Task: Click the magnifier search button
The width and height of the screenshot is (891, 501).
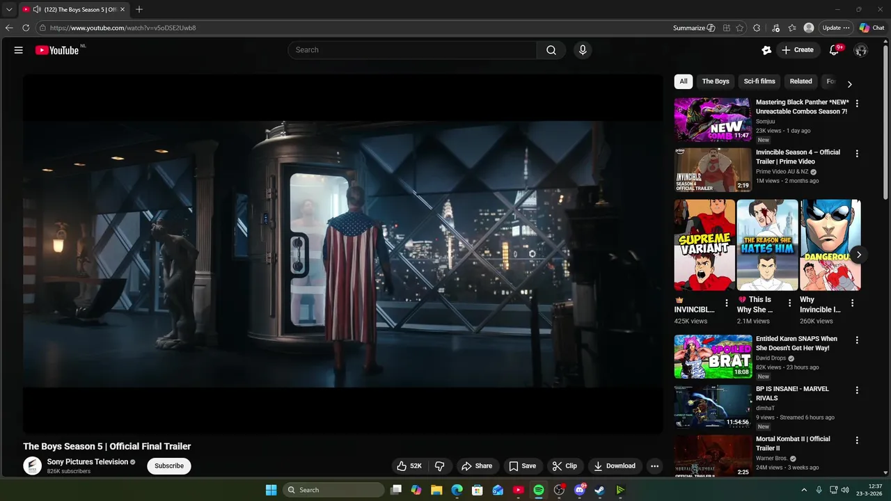Action: [551, 50]
